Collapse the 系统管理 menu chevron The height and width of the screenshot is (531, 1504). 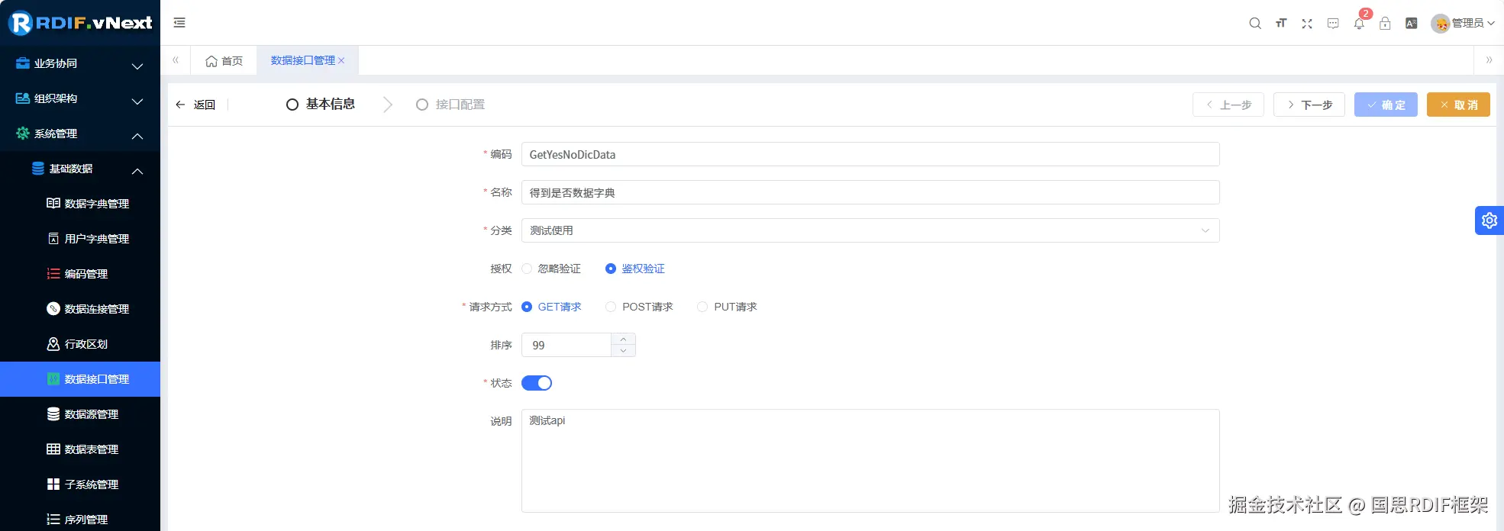click(137, 137)
